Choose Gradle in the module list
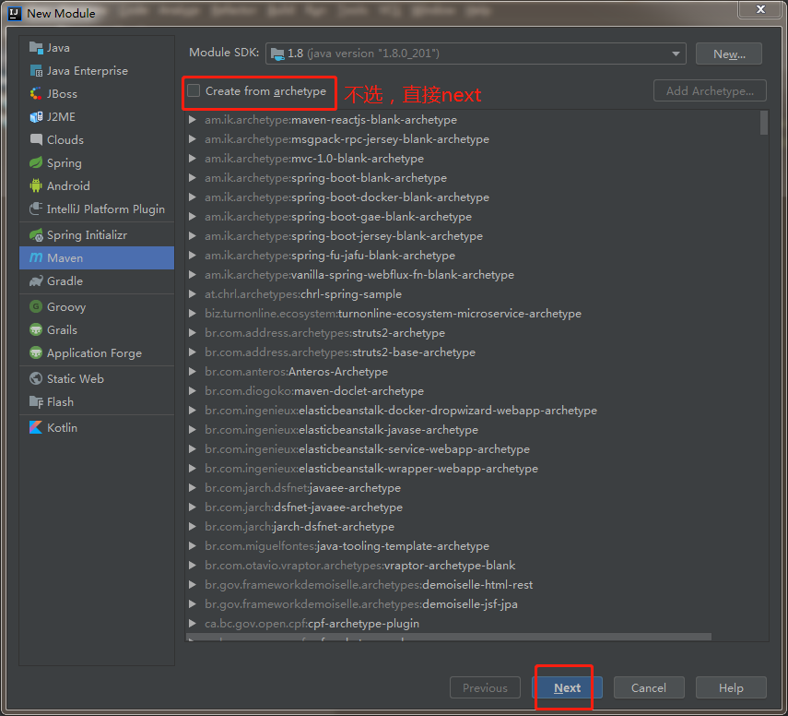788x716 pixels. (x=65, y=280)
